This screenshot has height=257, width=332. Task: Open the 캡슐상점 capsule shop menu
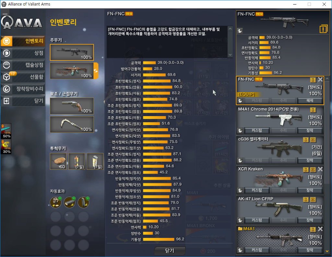click(x=23, y=65)
